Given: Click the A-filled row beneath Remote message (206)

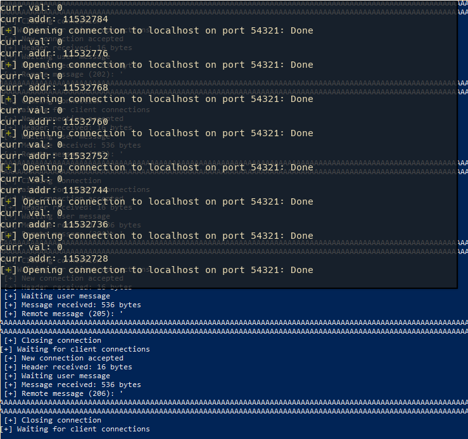Looking at the screenshot, I should [234, 402].
